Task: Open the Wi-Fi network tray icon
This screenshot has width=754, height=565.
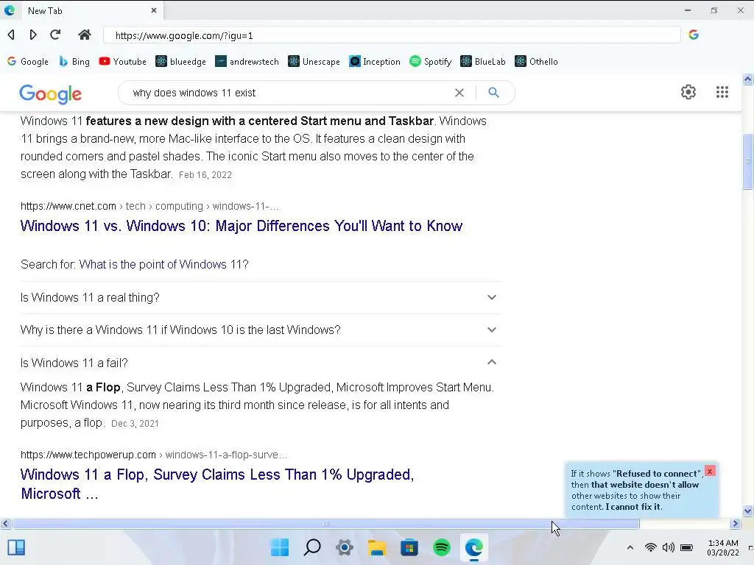Action: click(x=651, y=547)
